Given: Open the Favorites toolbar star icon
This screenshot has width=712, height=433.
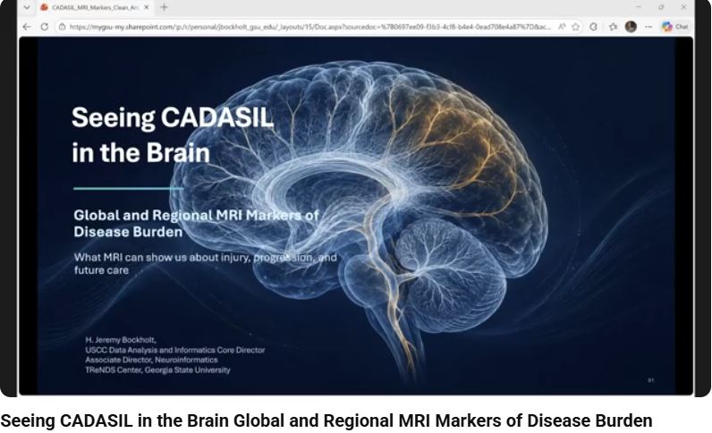Looking at the screenshot, I should (x=613, y=27).
